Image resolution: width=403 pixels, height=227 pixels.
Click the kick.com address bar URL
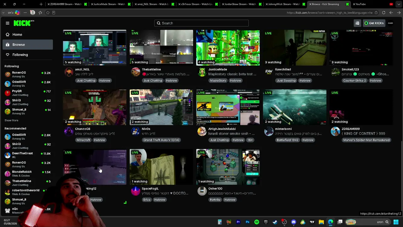point(329,13)
